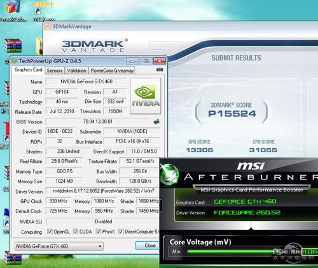
Task: Select the TweakCube desktop shortcut
Action: 13,11
